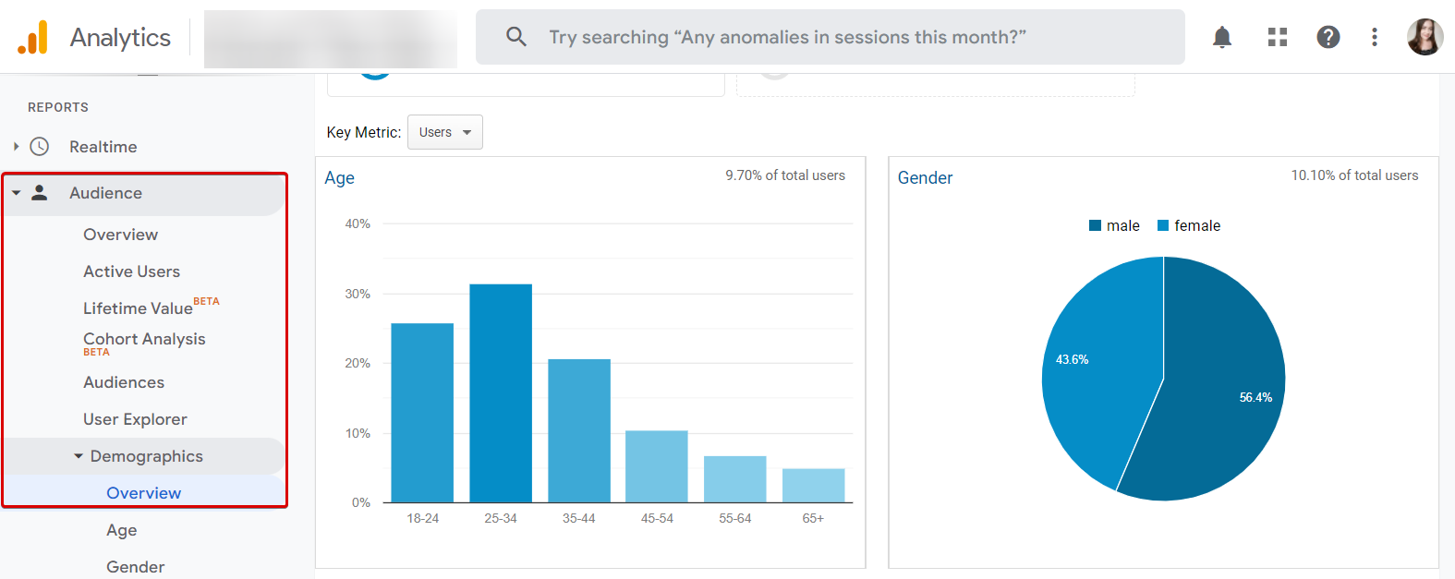Select Age under Demographics
This screenshot has width=1455, height=579.
pyautogui.click(x=121, y=529)
